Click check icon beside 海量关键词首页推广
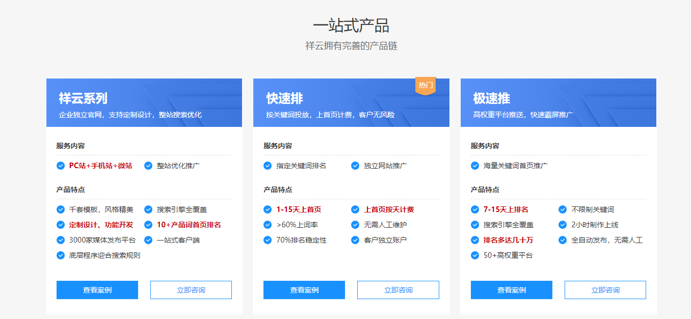The image size is (691, 319). pyautogui.click(x=475, y=166)
